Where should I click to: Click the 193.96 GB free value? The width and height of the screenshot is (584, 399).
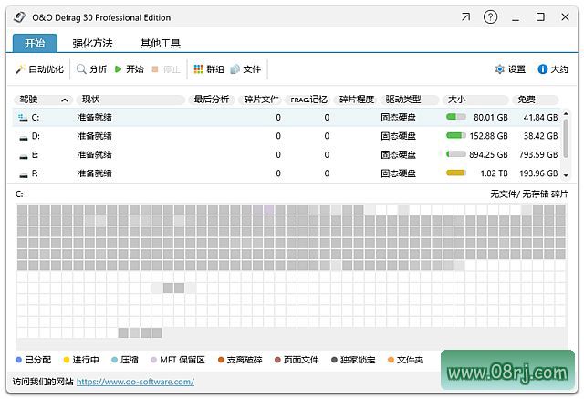coord(538,173)
